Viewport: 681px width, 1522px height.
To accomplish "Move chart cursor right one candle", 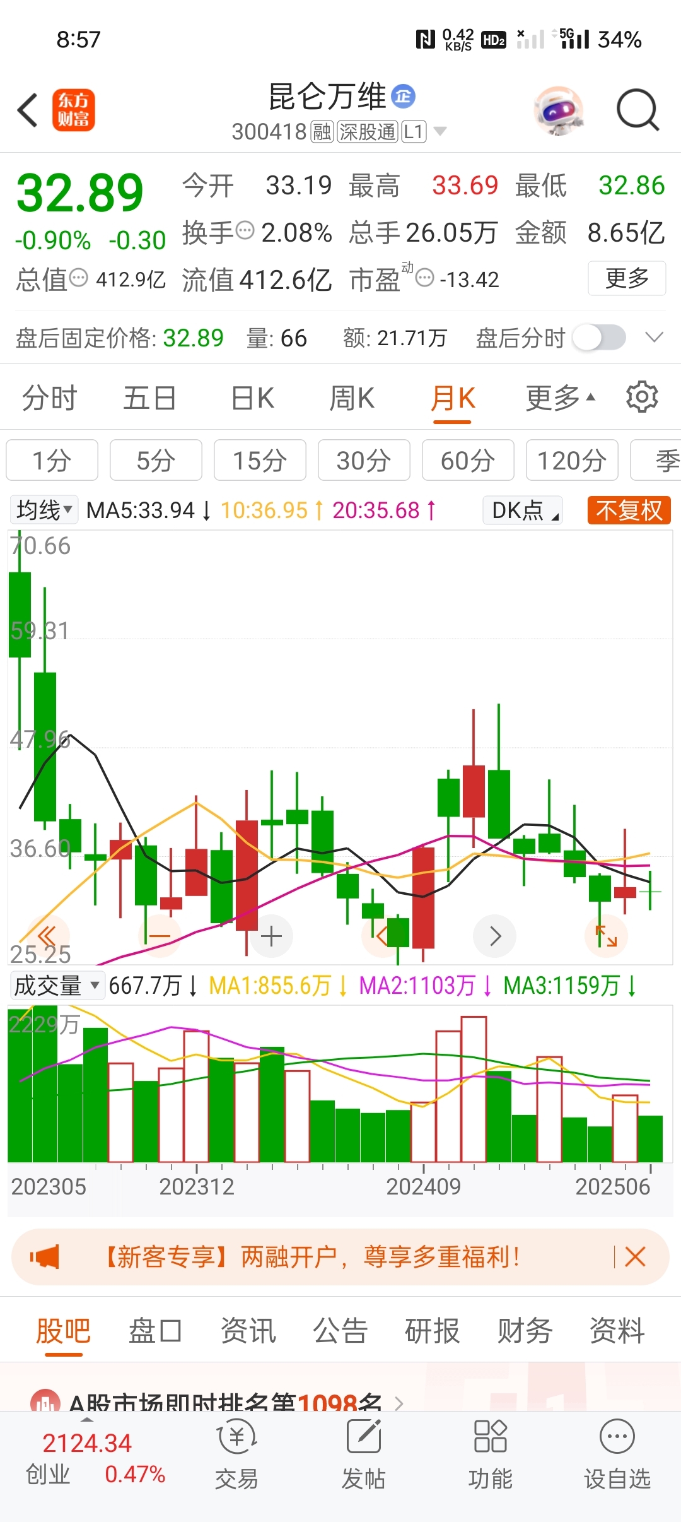I will (495, 936).
